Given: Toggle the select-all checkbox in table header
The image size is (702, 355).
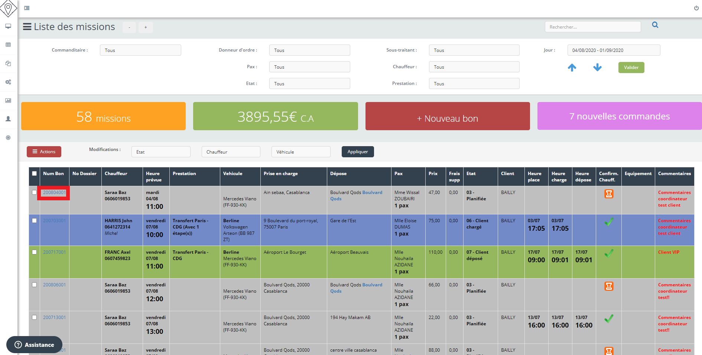Looking at the screenshot, I should coord(35,174).
